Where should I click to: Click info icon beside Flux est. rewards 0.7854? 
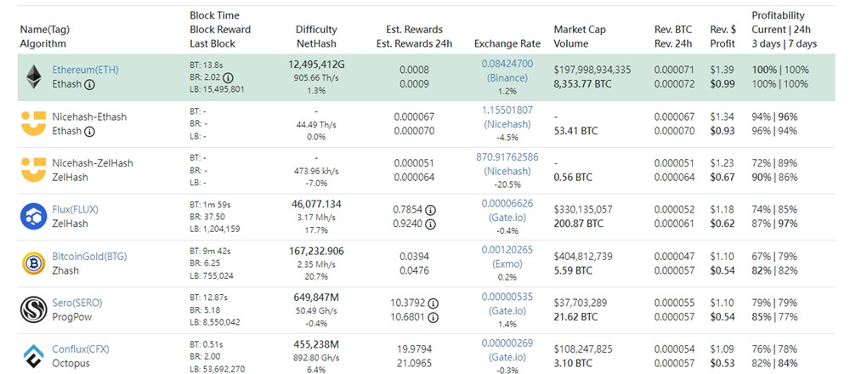430,210
